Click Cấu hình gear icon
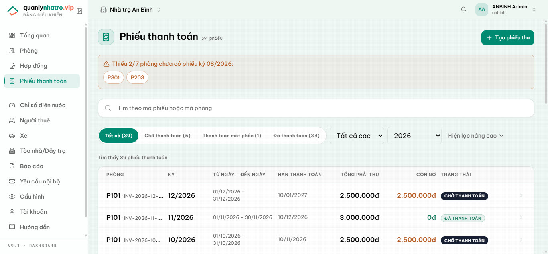The image size is (548, 254). coord(12,197)
